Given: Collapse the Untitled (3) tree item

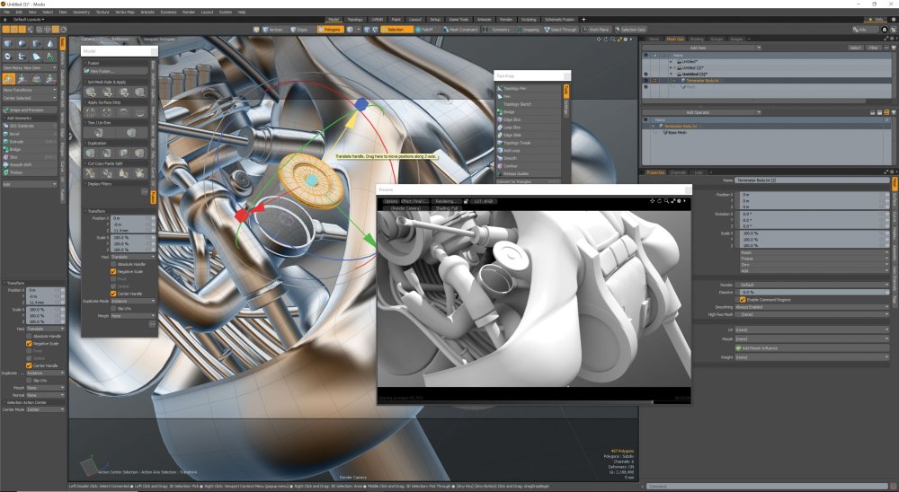Looking at the screenshot, I should tap(672, 74).
